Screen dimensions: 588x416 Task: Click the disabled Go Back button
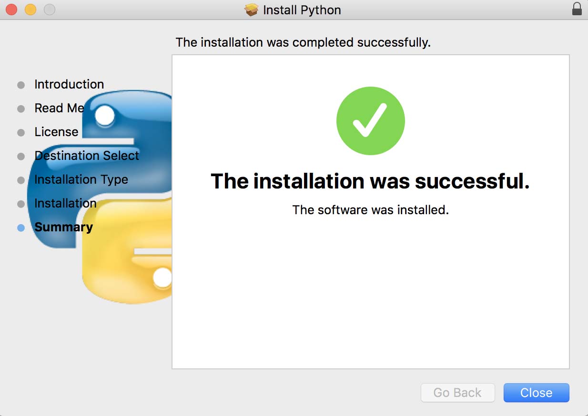(x=457, y=393)
